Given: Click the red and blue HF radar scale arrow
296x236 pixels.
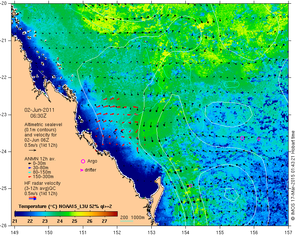Looking at the screenshot, I should 33,198.
